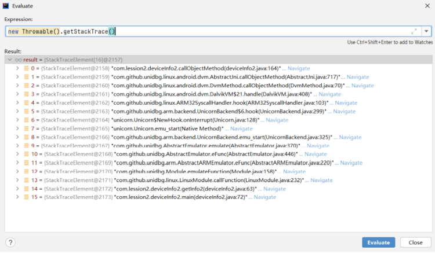Click the watch icon next to result
Image resolution: width=435 pixels, height=254 pixels.
(x=18, y=60)
